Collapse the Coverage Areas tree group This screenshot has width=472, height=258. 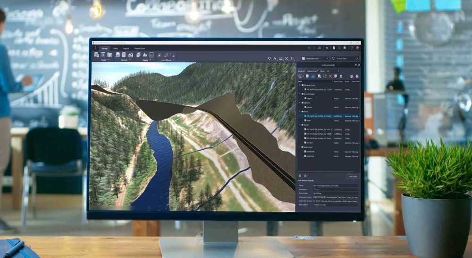299,85
